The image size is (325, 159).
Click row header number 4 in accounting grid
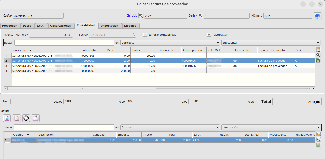(x=8, y=71)
